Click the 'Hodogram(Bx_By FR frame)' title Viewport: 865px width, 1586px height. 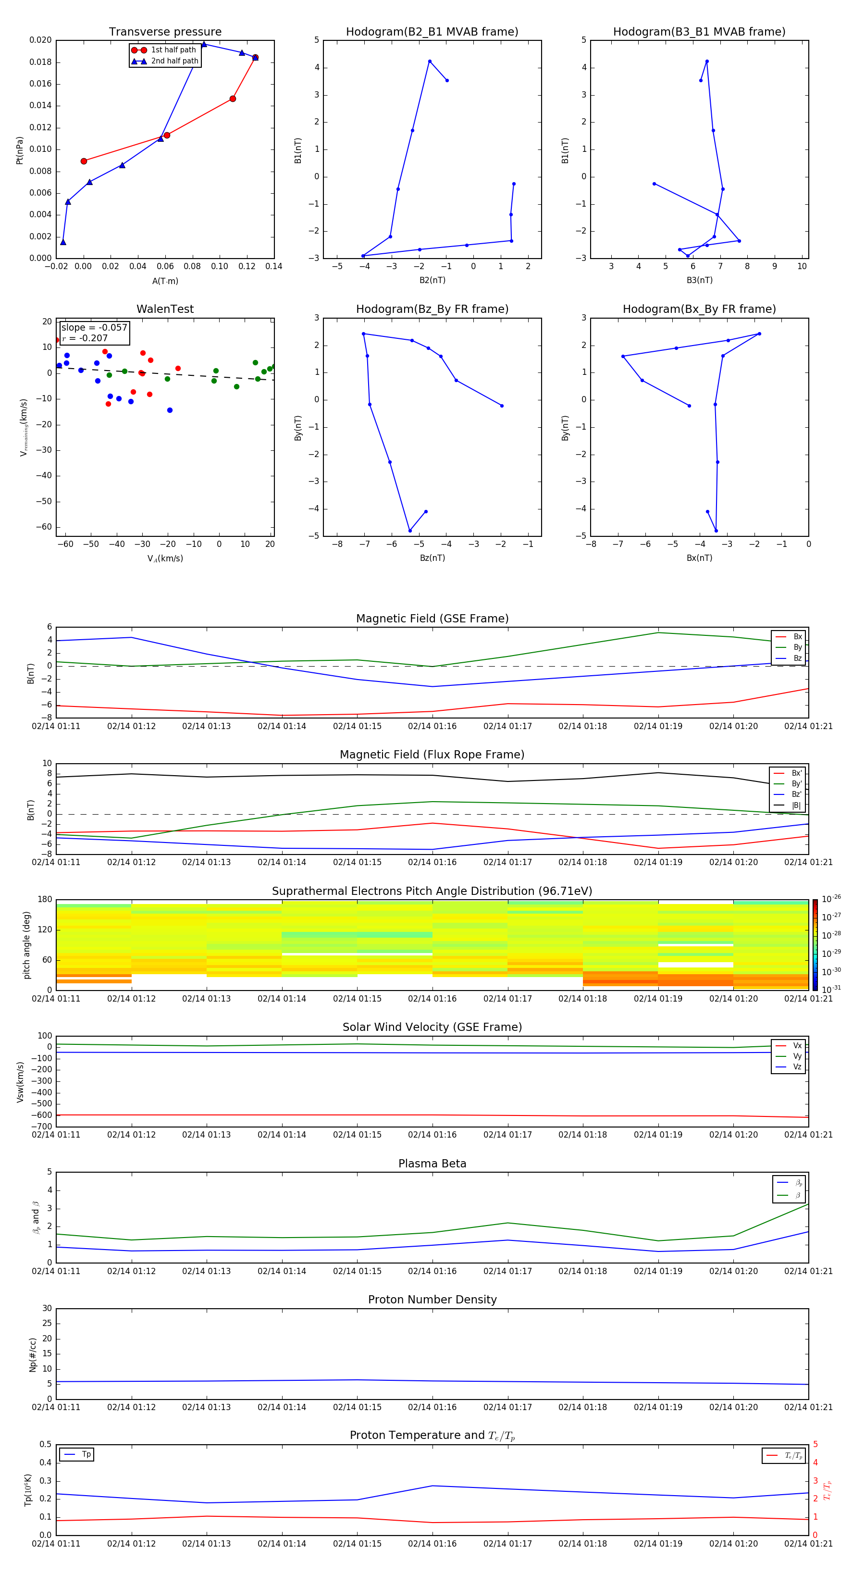[x=699, y=309]
